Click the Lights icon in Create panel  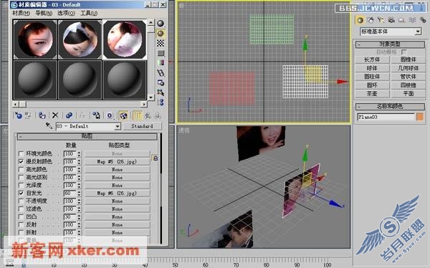381,20
